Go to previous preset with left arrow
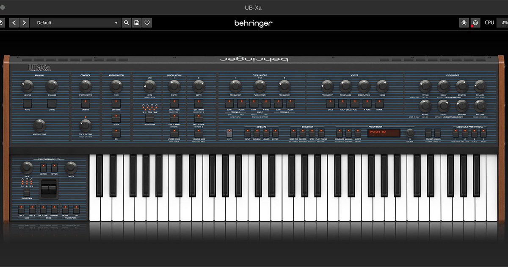The height and width of the screenshot is (267, 508). click(x=14, y=23)
